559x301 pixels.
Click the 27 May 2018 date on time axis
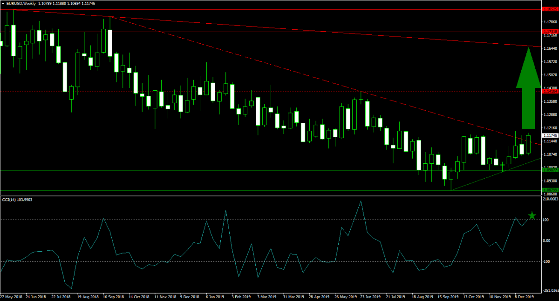tap(11, 296)
